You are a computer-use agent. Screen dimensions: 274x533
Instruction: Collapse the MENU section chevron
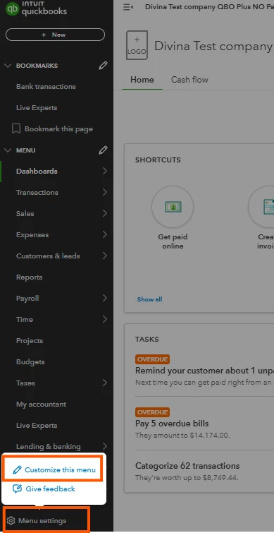[8, 150]
